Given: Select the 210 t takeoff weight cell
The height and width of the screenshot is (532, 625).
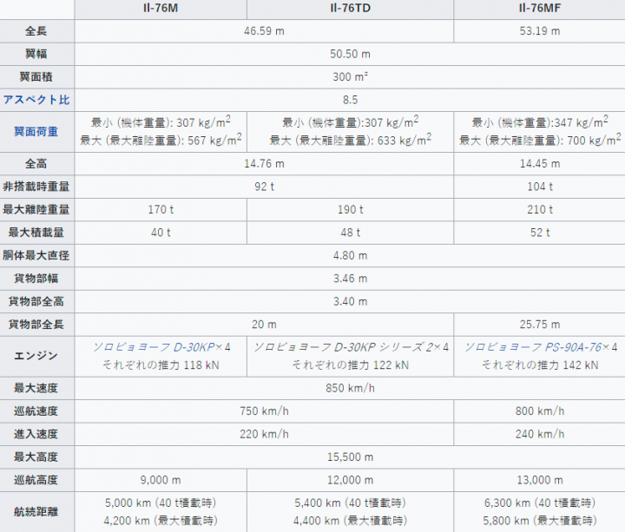Looking at the screenshot, I should (540, 210).
